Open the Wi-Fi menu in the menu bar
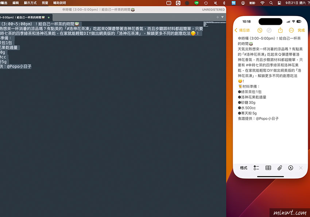 pos(262,3)
